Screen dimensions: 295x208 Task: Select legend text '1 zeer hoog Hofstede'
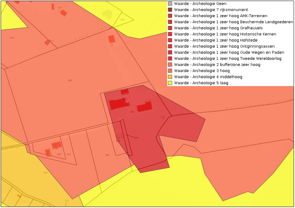pyautogui.click(x=237, y=40)
